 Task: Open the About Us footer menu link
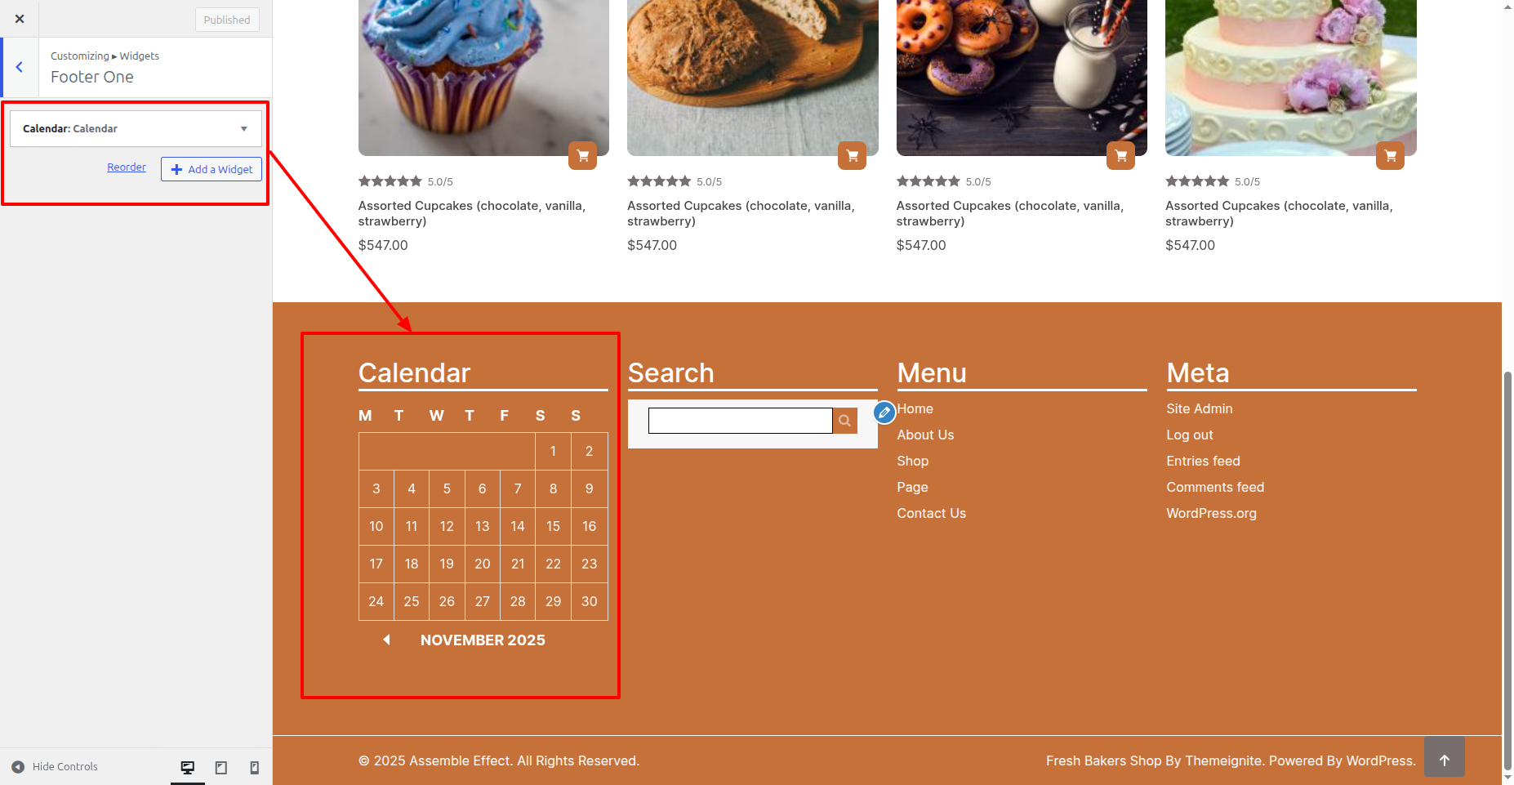[925, 435]
